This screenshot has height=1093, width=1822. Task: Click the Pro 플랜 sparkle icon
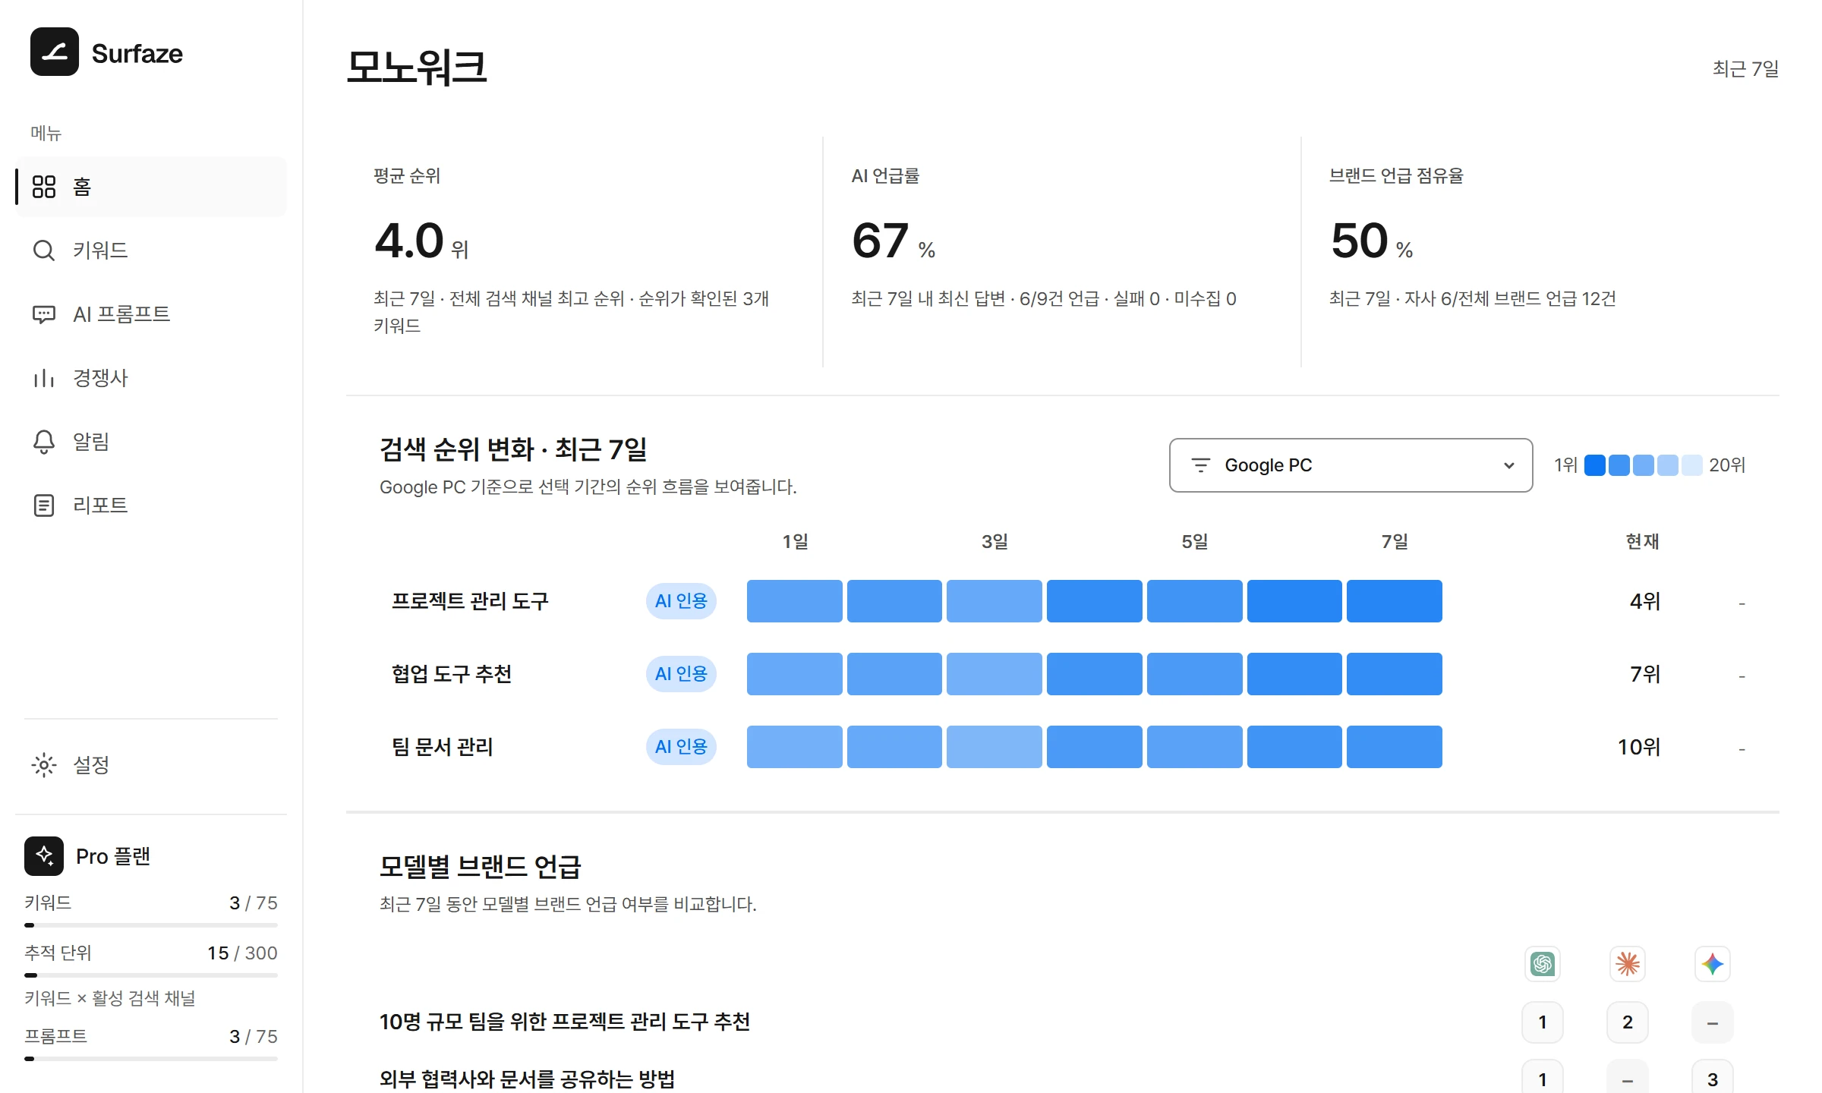(x=44, y=856)
